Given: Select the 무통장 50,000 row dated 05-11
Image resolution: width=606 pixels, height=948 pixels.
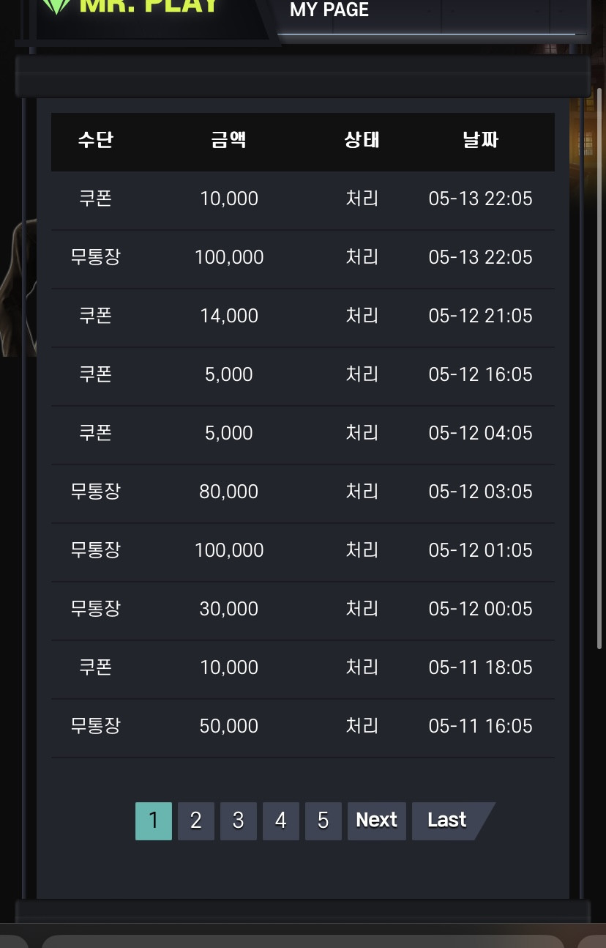Looking at the screenshot, I should tap(302, 727).
